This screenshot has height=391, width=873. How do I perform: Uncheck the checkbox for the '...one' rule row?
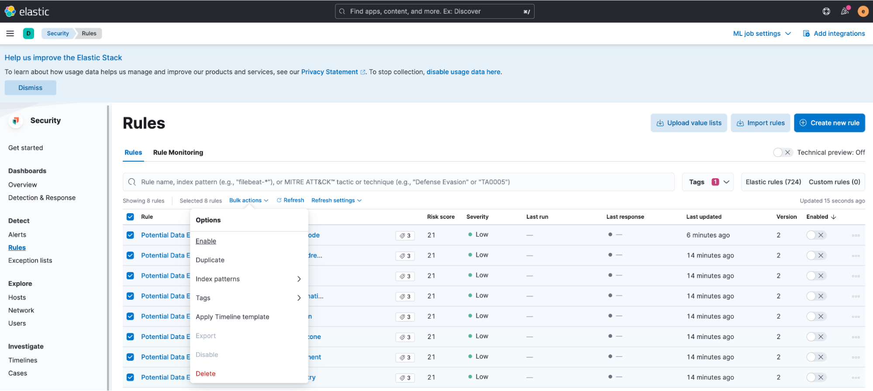pyautogui.click(x=130, y=337)
